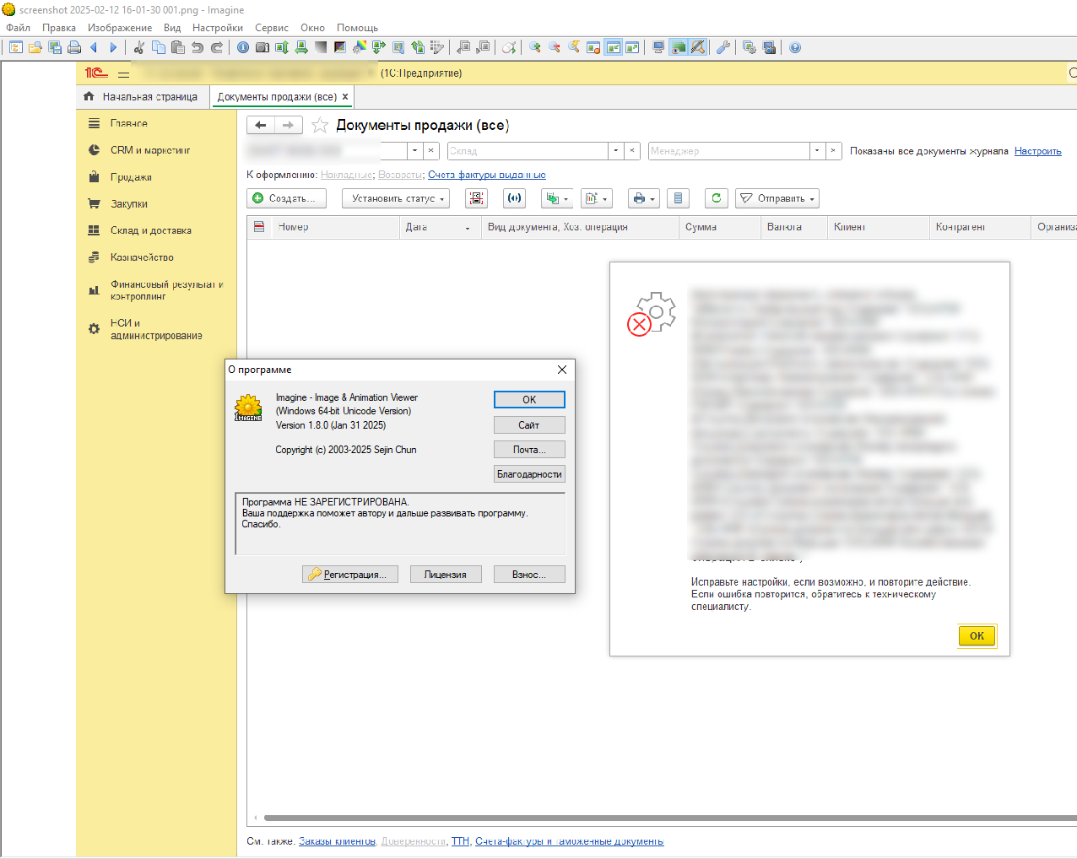The image size is (1077, 859).
Task: Click the magnifier with lightning icon
Action: click(574, 47)
